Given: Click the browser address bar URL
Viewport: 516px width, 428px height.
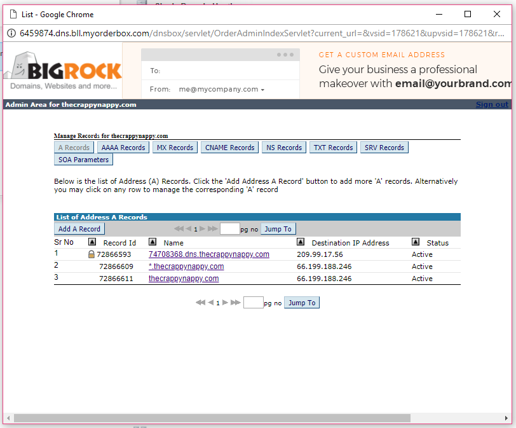Looking at the screenshot, I should click(262, 33).
